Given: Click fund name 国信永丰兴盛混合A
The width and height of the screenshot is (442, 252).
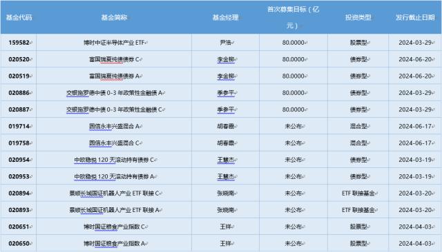Looking at the screenshot, I should (x=114, y=127).
